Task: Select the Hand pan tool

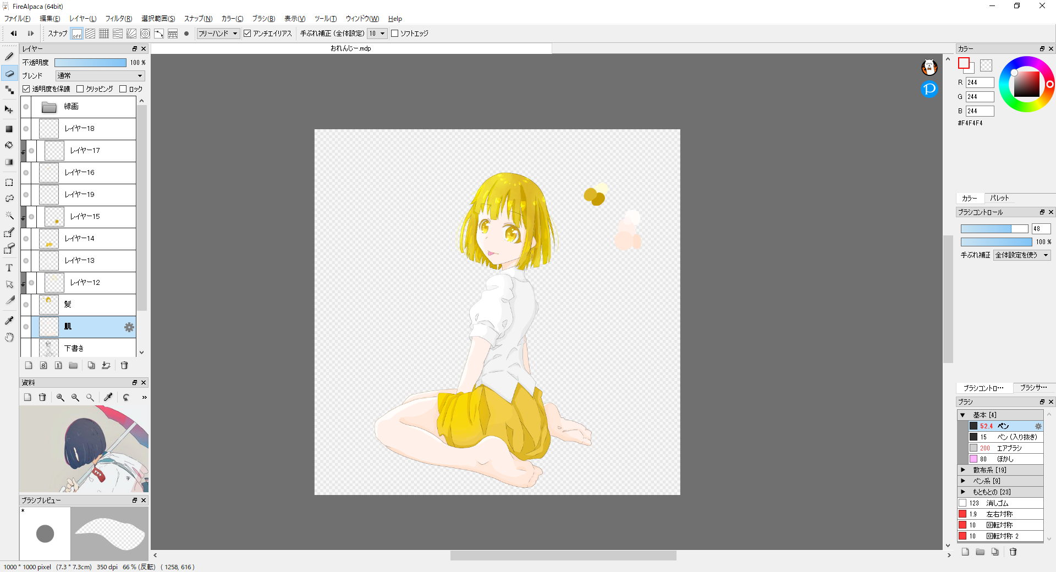Action: pyautogui.click(x=9, y=338)
